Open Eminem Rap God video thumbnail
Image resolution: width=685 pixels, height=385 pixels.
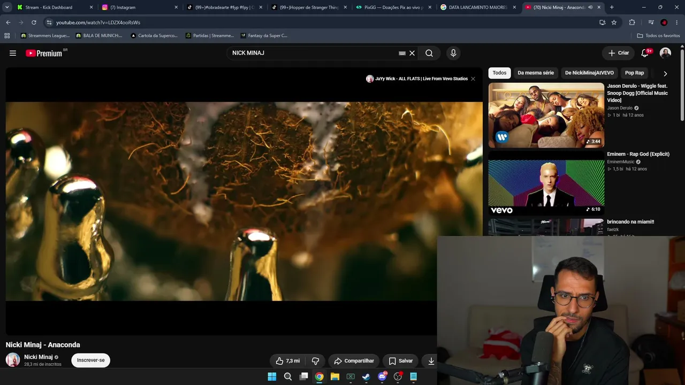point(546,183)
